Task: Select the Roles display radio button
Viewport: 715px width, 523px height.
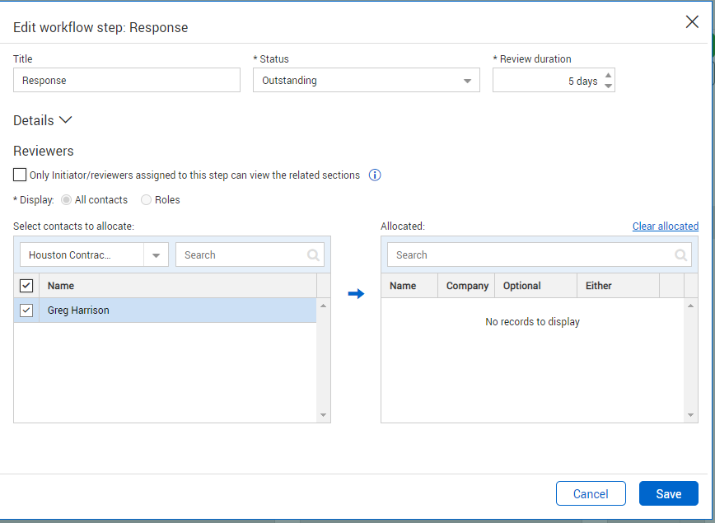Action: coord(146,200)
